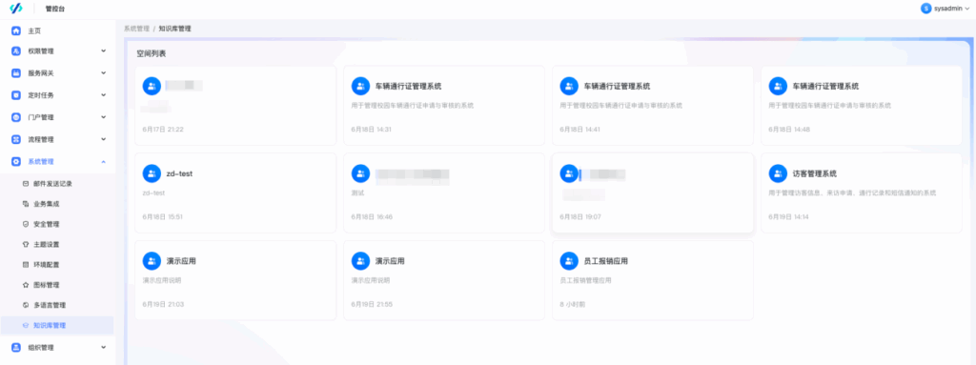Image resolution: width=976 pixels, height=365 pixels.
Task: Click the logo at top left
Action: [x=16, y=9]
